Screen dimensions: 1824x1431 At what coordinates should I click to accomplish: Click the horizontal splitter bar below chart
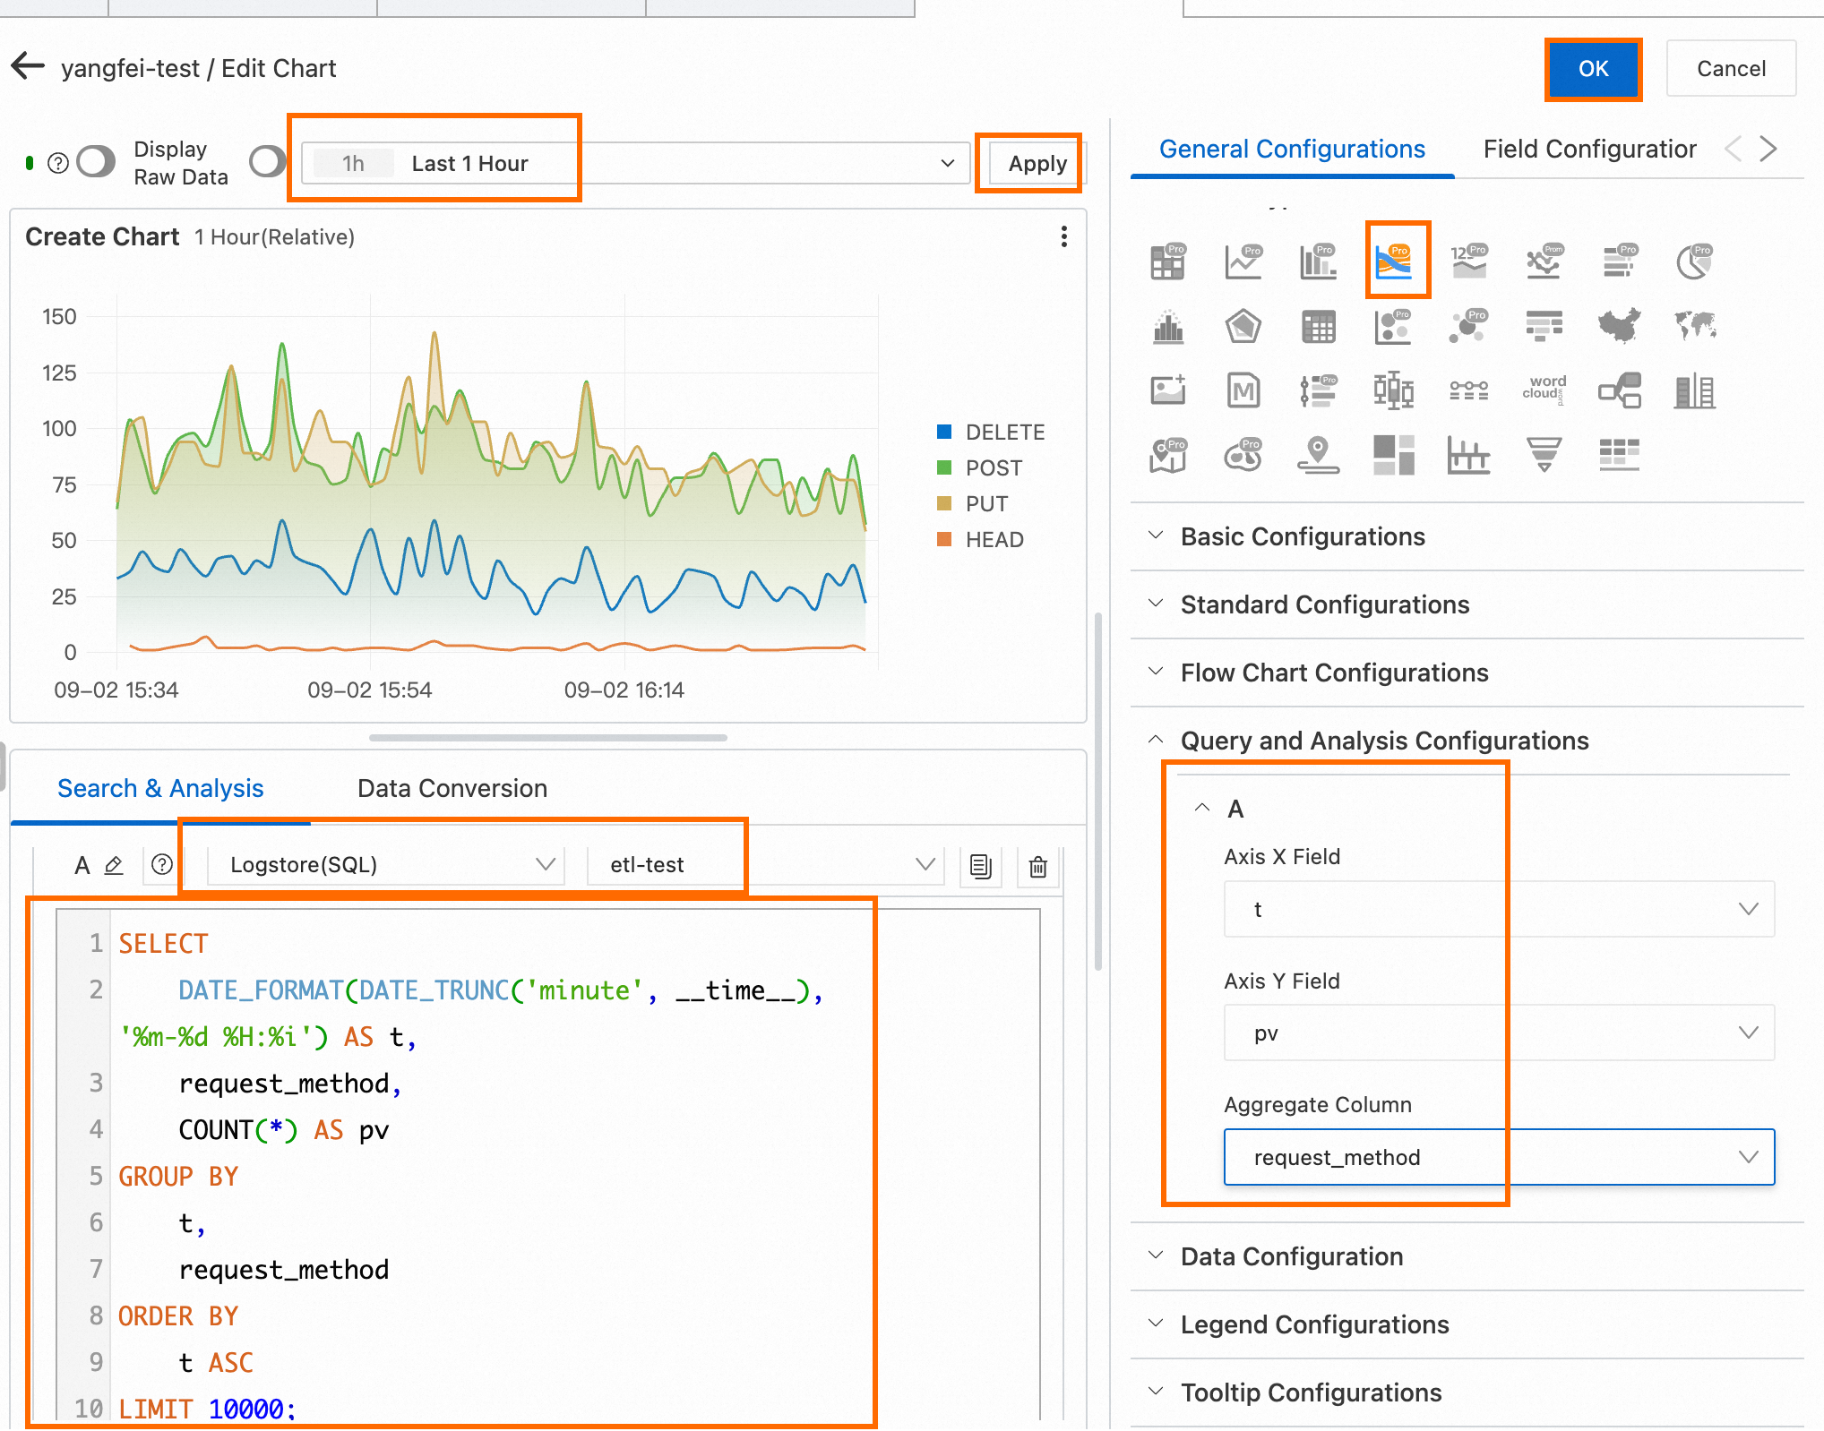coord(548,738)
